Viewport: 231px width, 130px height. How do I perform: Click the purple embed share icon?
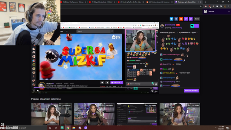pos(186,19)
